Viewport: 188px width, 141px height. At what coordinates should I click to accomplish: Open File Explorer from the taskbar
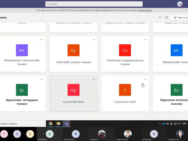(59, 124)
